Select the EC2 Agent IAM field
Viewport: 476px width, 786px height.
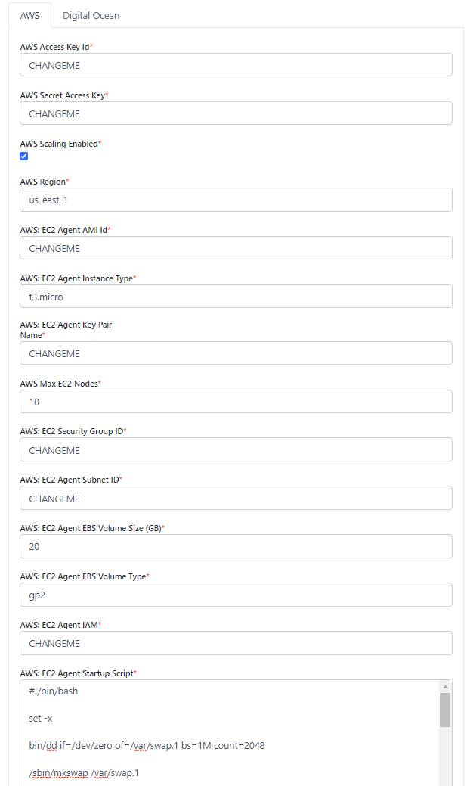pyautogui.click(x=236, y=643)
